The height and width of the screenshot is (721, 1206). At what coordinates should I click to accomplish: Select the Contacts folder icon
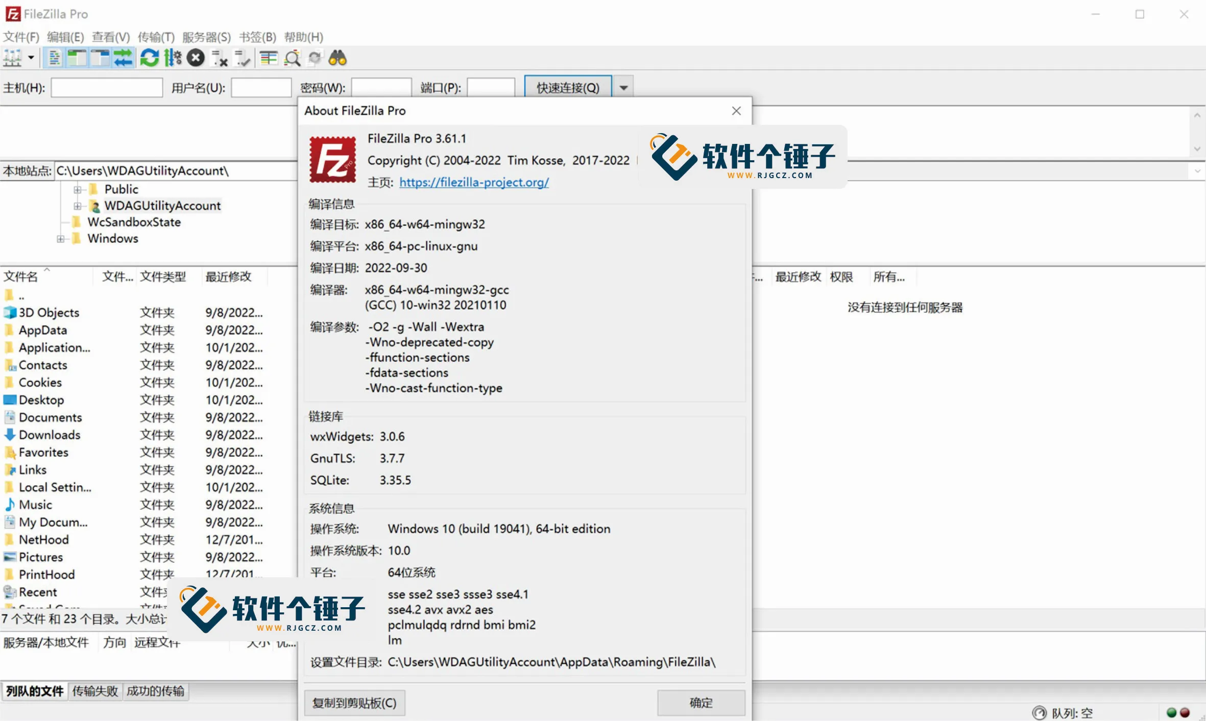point(10,365)
